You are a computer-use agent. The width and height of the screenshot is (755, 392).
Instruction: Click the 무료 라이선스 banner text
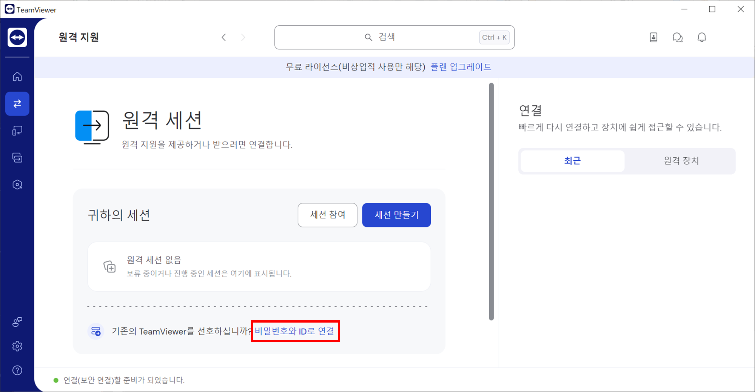tap(355, 67)
